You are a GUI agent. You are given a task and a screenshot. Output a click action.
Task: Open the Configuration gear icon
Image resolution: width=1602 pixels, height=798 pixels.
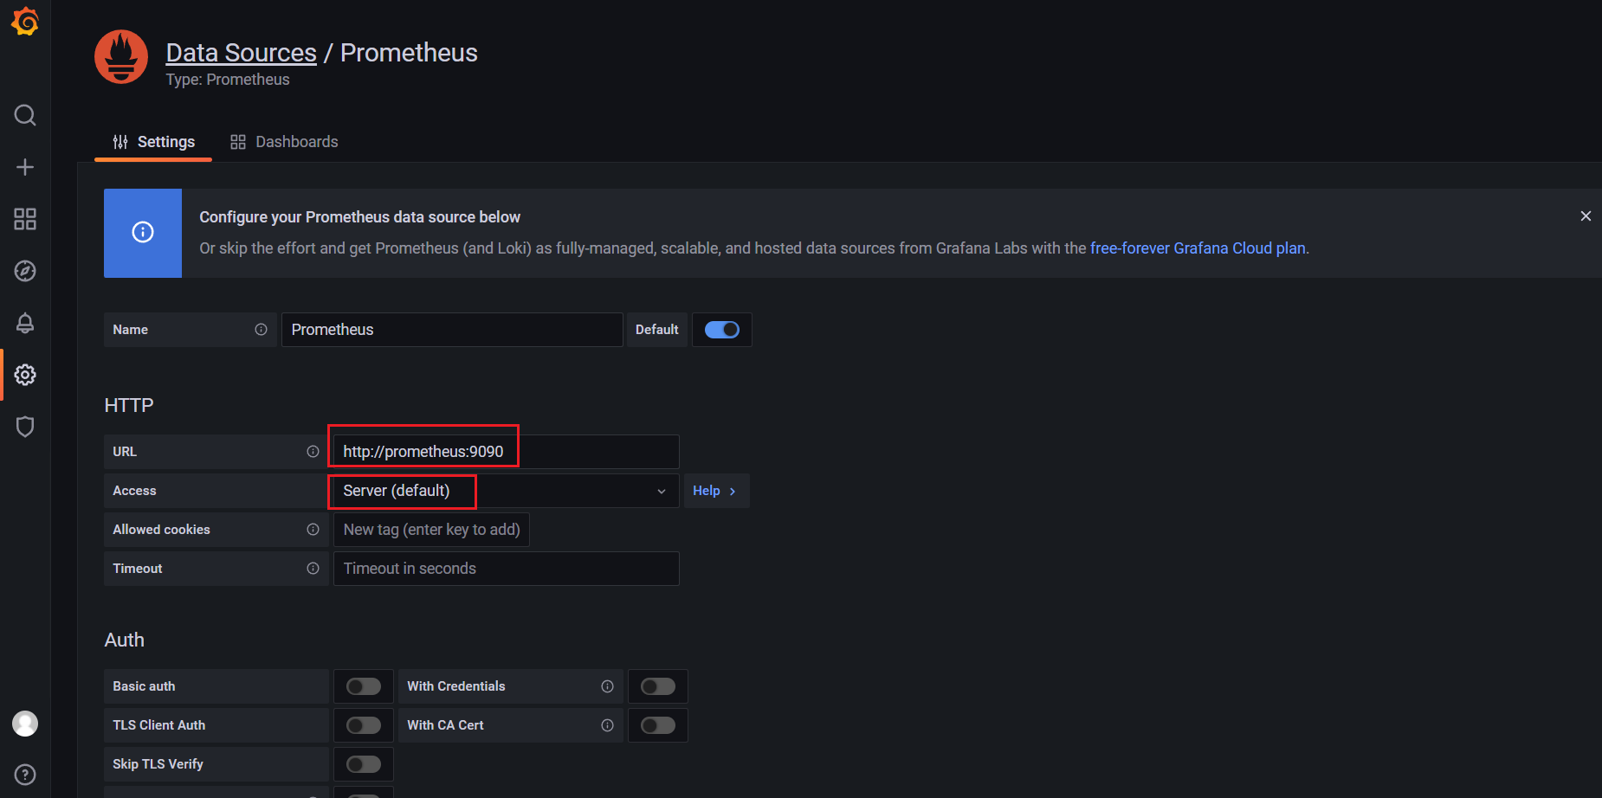click(x=25, y=375)
